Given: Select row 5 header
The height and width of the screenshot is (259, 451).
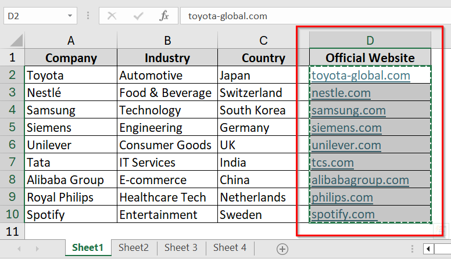Looking at the screenshot, I should coord(12,127).
